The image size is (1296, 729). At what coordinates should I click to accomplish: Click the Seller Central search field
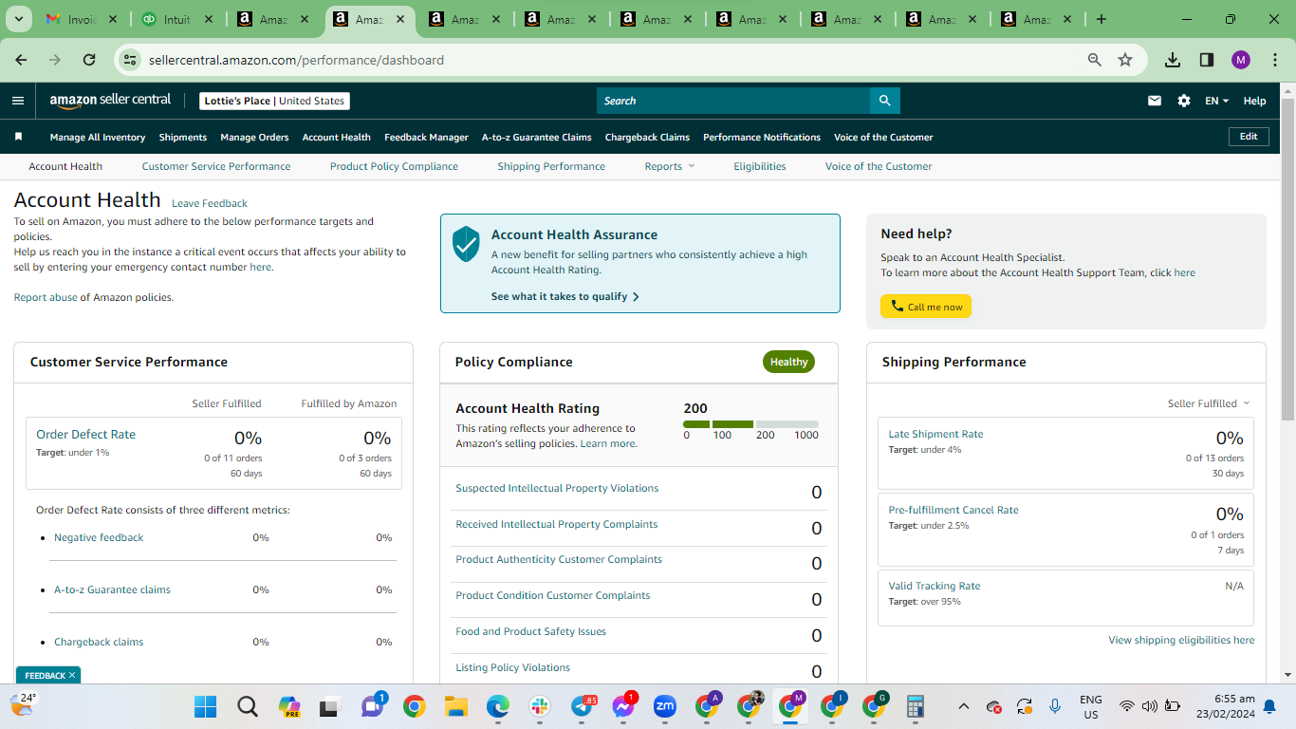pos(733,101)
